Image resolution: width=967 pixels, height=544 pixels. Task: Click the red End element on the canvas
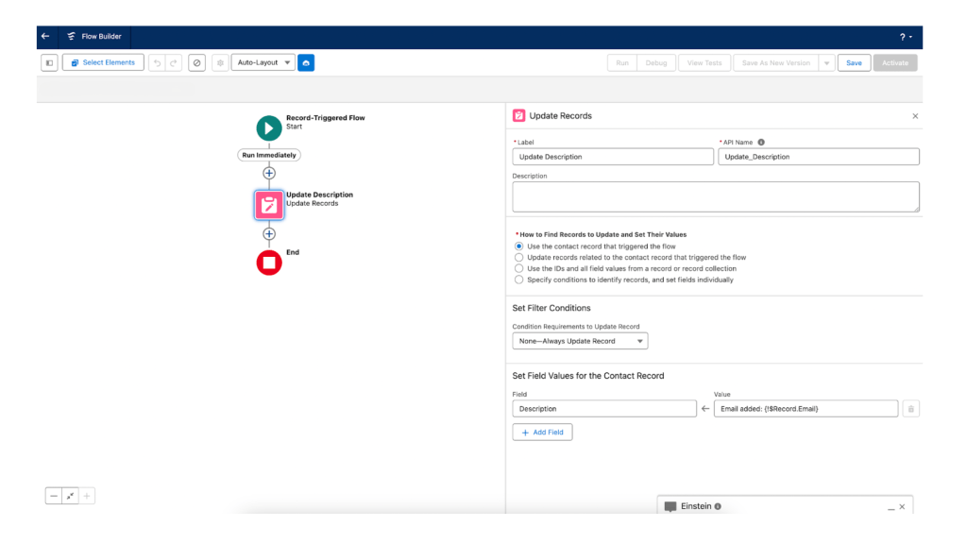pos(269,262)
